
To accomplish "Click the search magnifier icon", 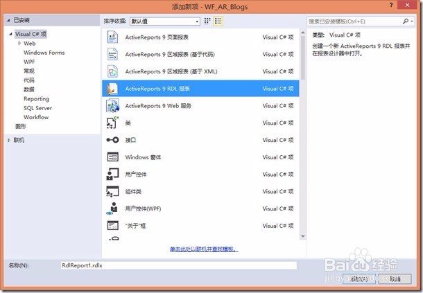I will 405,21.
